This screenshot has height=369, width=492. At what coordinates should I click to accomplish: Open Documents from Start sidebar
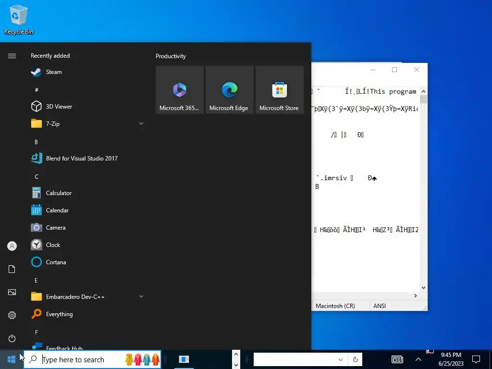click(12, 269)
